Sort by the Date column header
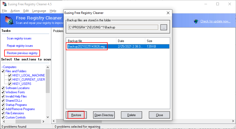This screenshot has width=236, height=129. (130, 41)
